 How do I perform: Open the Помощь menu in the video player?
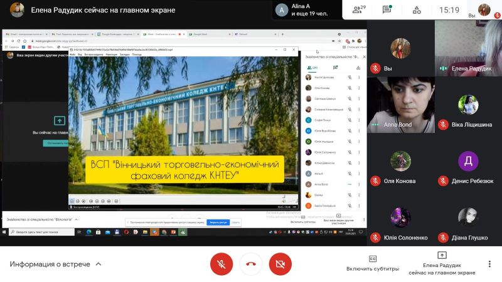[x=137, y=55]
